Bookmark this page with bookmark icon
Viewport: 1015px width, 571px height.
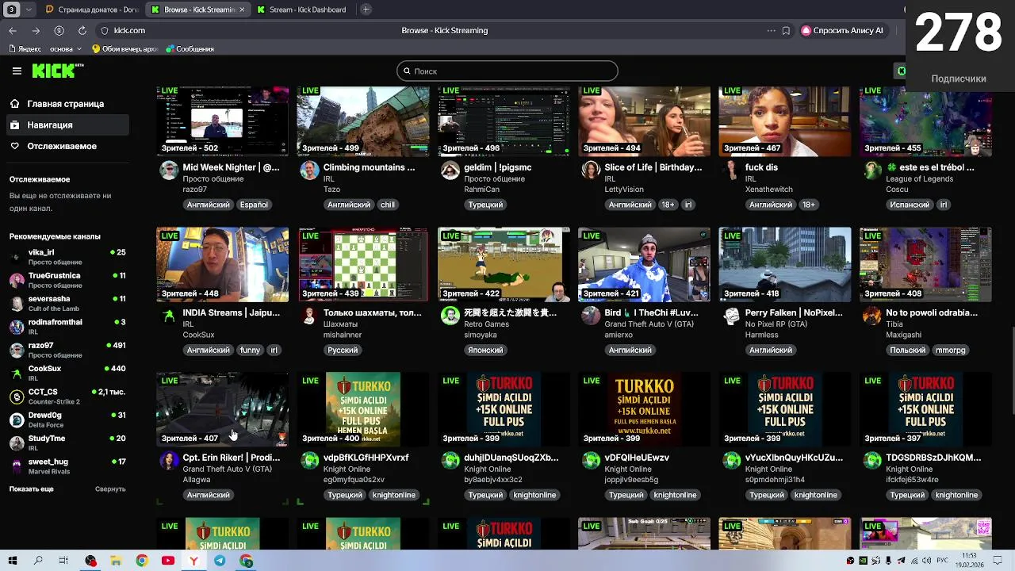point(786,30)
